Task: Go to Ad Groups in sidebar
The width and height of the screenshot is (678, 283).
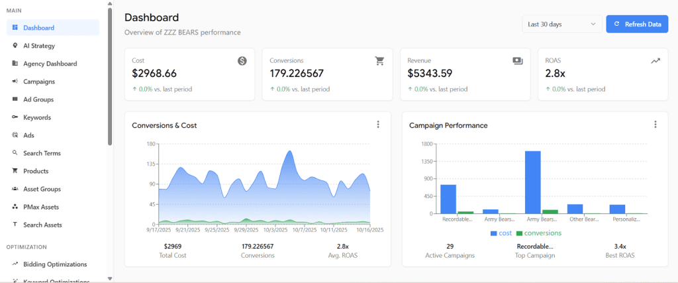Action: [38, 99]
